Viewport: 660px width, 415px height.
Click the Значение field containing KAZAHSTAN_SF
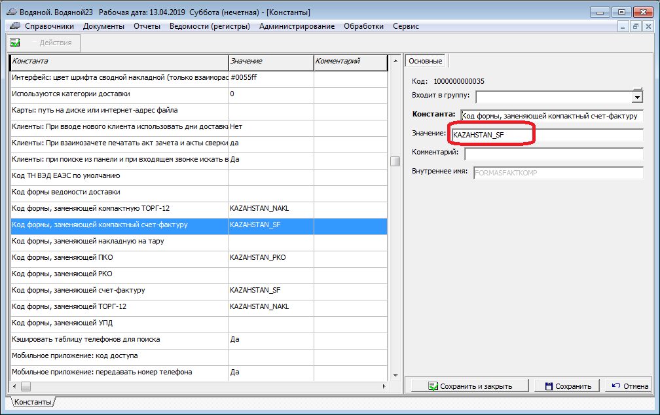pyautogui.click(x=547, y=135)
